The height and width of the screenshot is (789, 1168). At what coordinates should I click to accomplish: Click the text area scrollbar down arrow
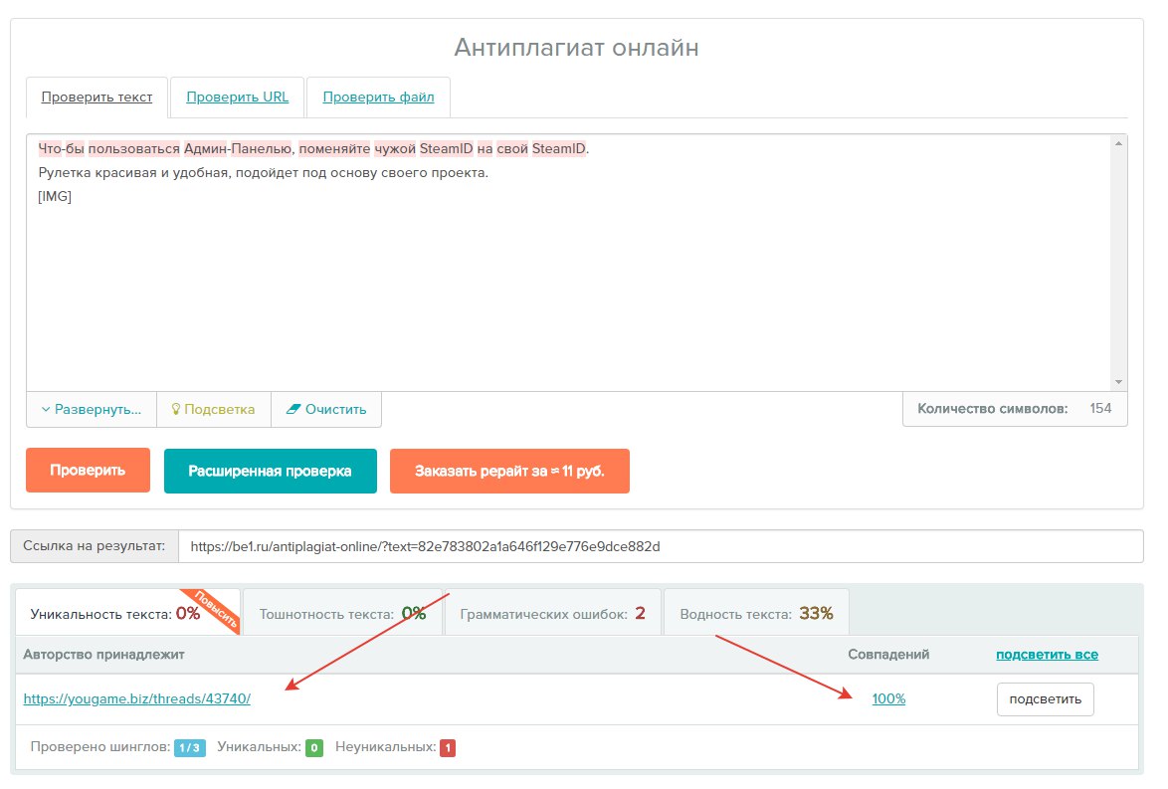coord(1118,382)
